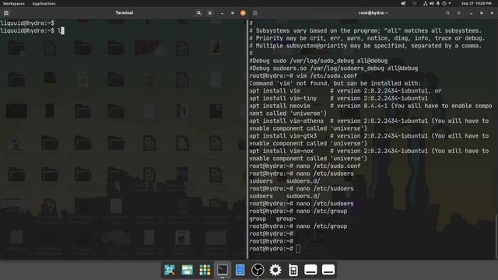
Task: Open hamburger menu in root@hydra terminal header
Action: (x=459, y=13)
